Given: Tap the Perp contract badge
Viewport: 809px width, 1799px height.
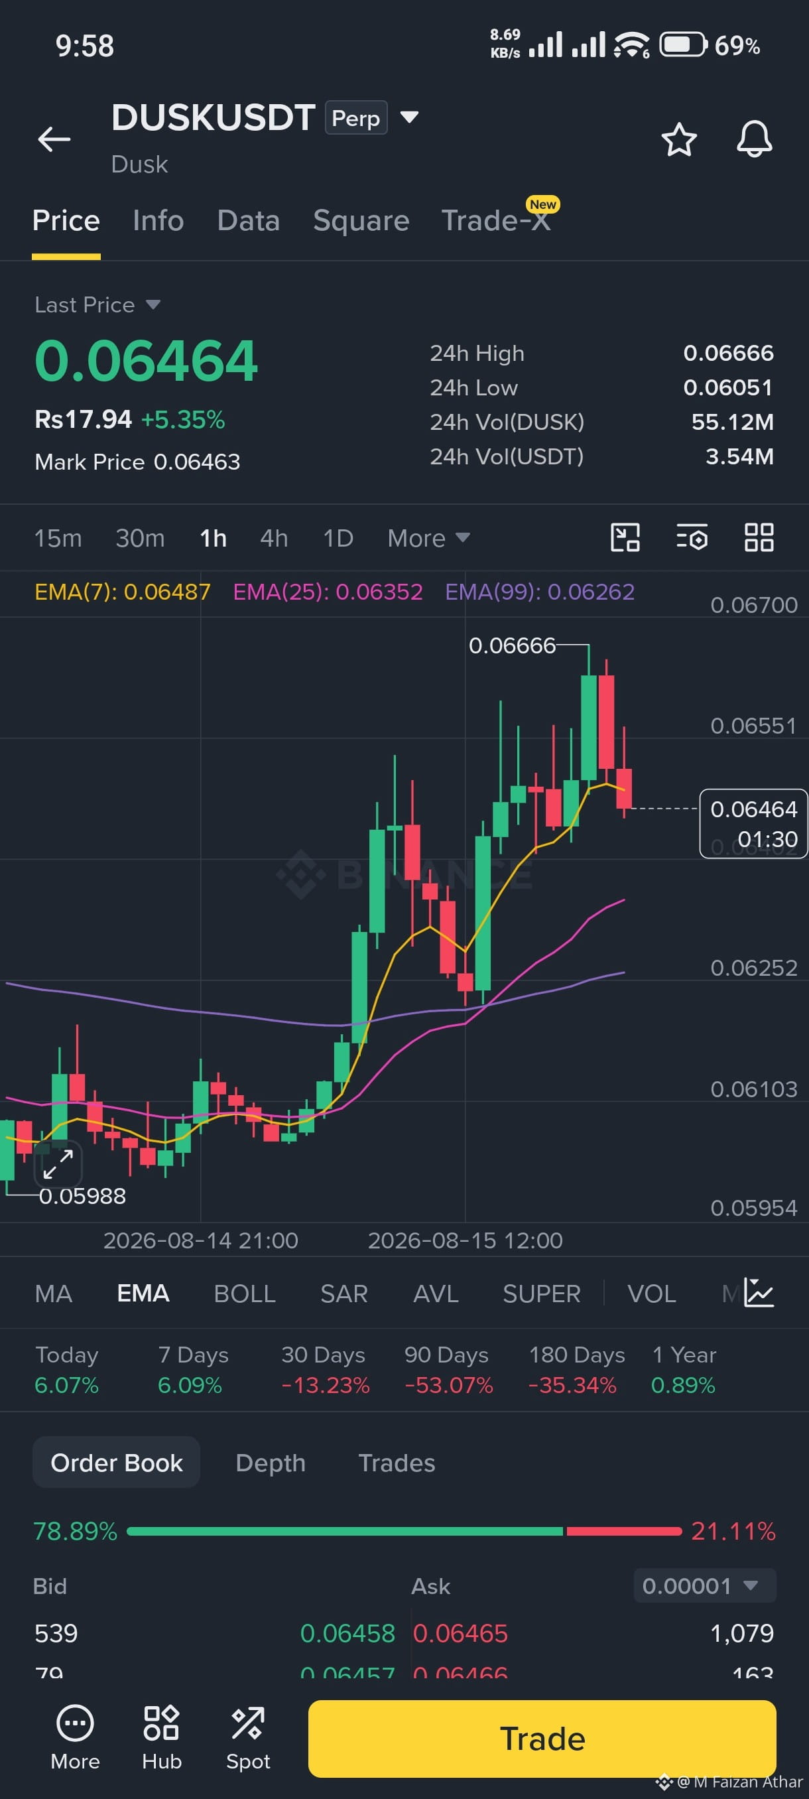Looking at the screenshot, I should pos(356,117).
